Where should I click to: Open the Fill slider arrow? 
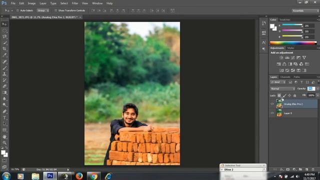[x=317, y=95]
